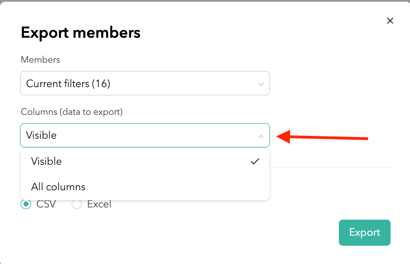Viewport: 410px width, 264px height.
Task: Click the CSV format label
Action: click(46, 204)
